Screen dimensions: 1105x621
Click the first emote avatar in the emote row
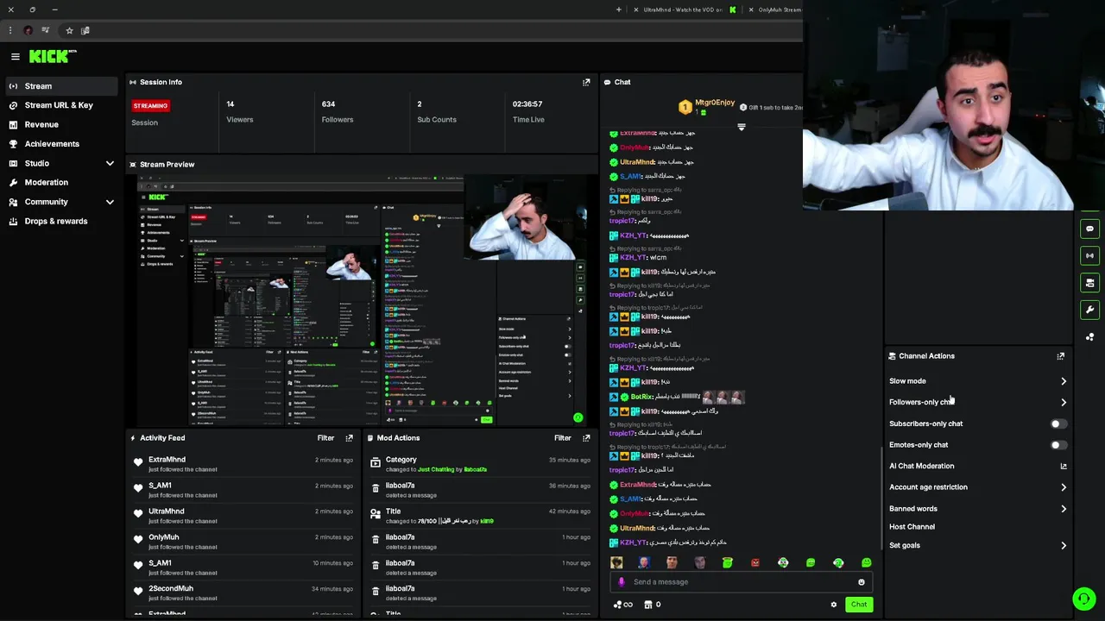[x=616, y=562]
